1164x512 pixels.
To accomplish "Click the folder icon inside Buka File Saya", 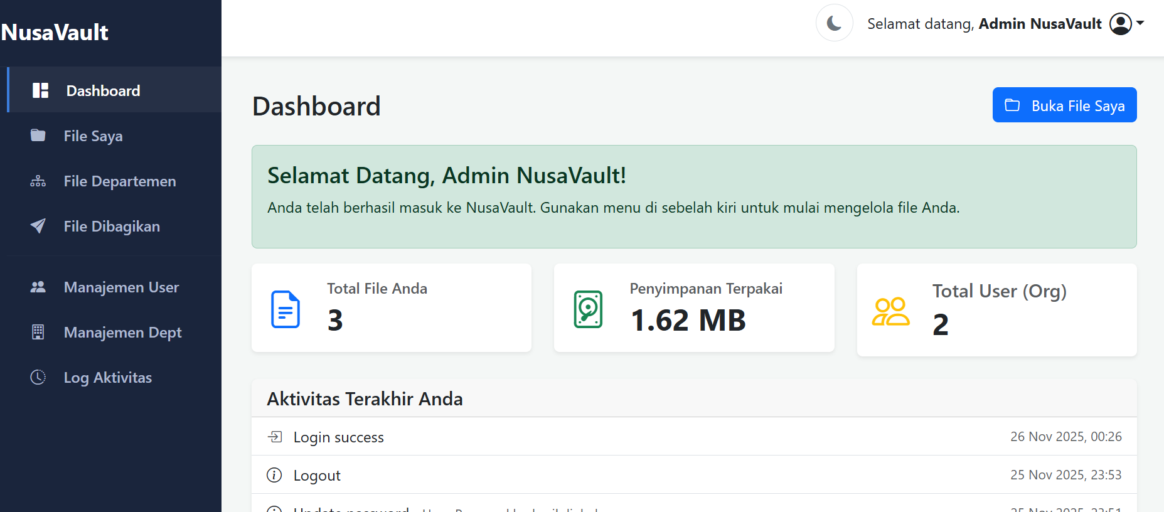I will [x=1012, y=105].
